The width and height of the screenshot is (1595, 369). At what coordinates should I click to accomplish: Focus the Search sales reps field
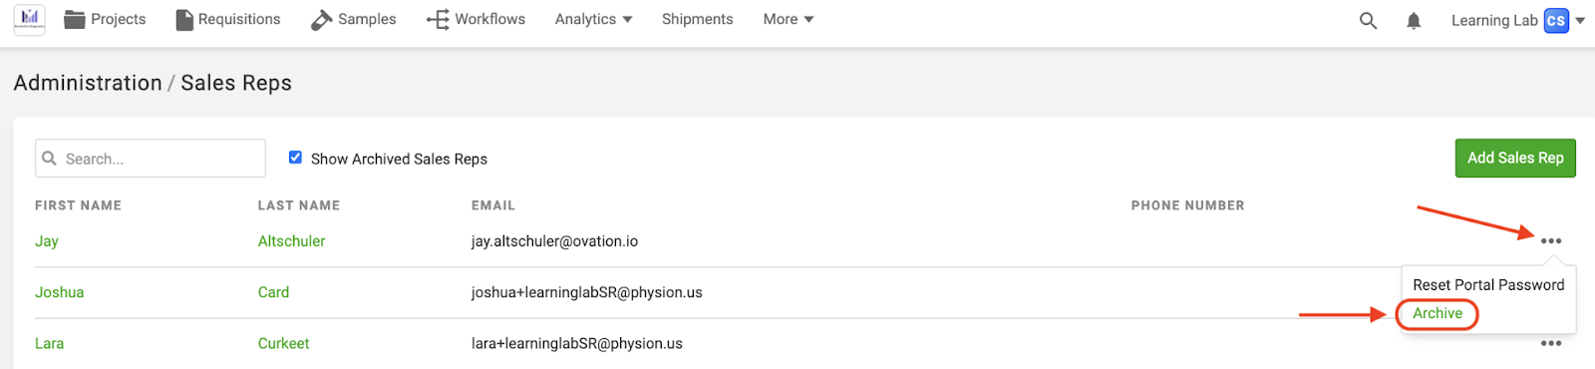coord(151,159)
